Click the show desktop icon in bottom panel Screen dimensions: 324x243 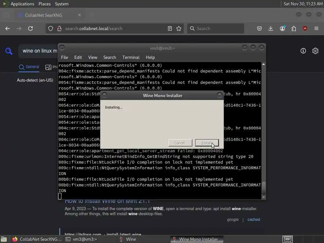4,239
